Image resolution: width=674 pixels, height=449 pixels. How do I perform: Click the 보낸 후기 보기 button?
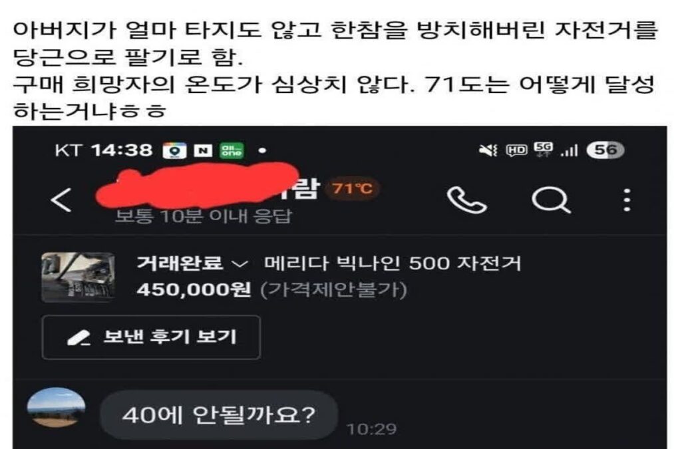tap(151, 337)
